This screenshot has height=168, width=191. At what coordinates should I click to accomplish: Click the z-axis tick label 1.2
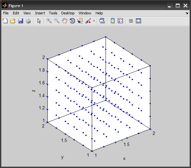42,108
